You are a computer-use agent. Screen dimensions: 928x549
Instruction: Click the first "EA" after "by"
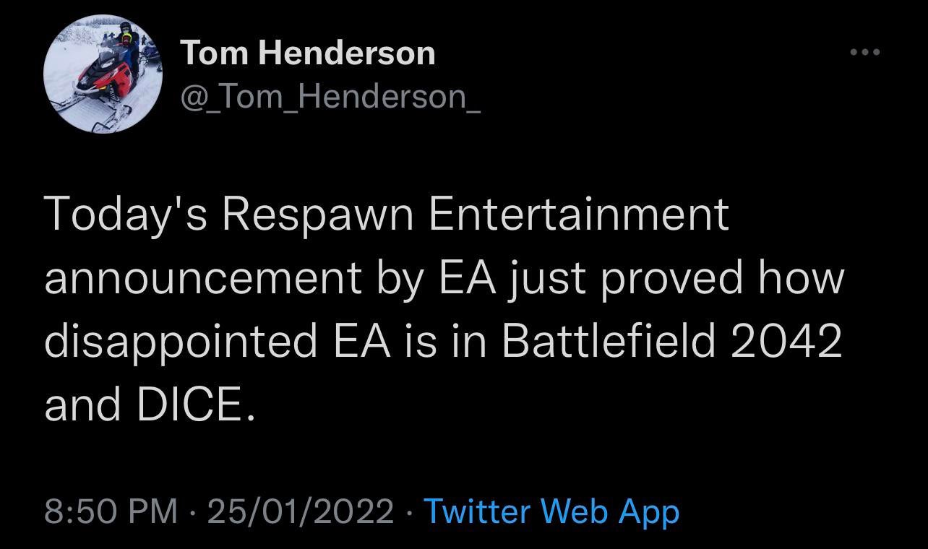467,277
